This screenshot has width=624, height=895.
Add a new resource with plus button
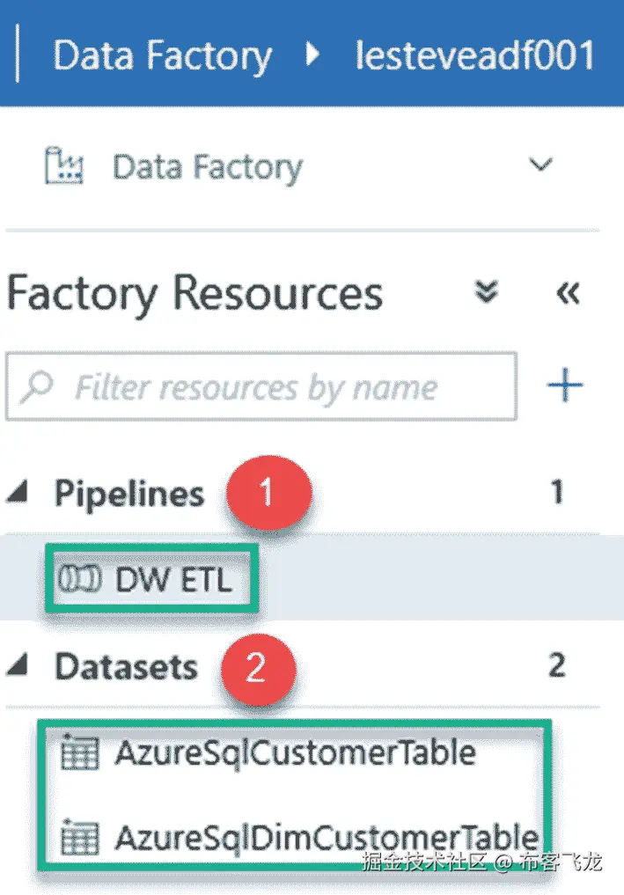click(x=565, y=385)
